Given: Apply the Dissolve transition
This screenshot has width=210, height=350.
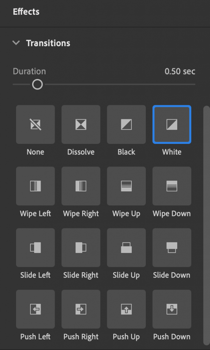Looking at the screenshot, I should pos(81,124).
